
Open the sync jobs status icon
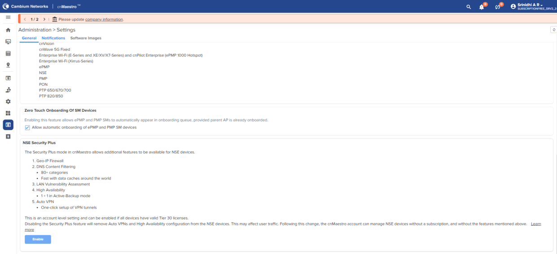coord(498,7)
